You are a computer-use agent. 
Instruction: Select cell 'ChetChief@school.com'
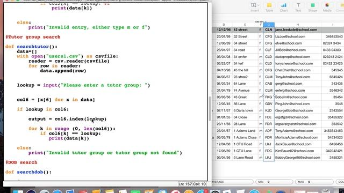pos(292,70)
